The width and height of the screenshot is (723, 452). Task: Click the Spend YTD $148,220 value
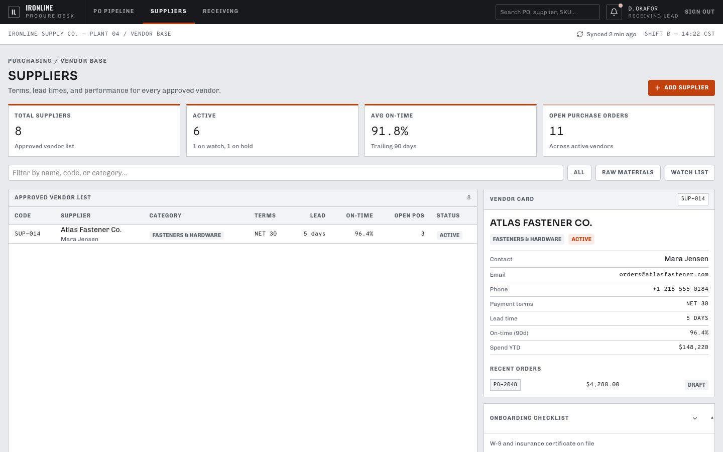click(693, 348)
